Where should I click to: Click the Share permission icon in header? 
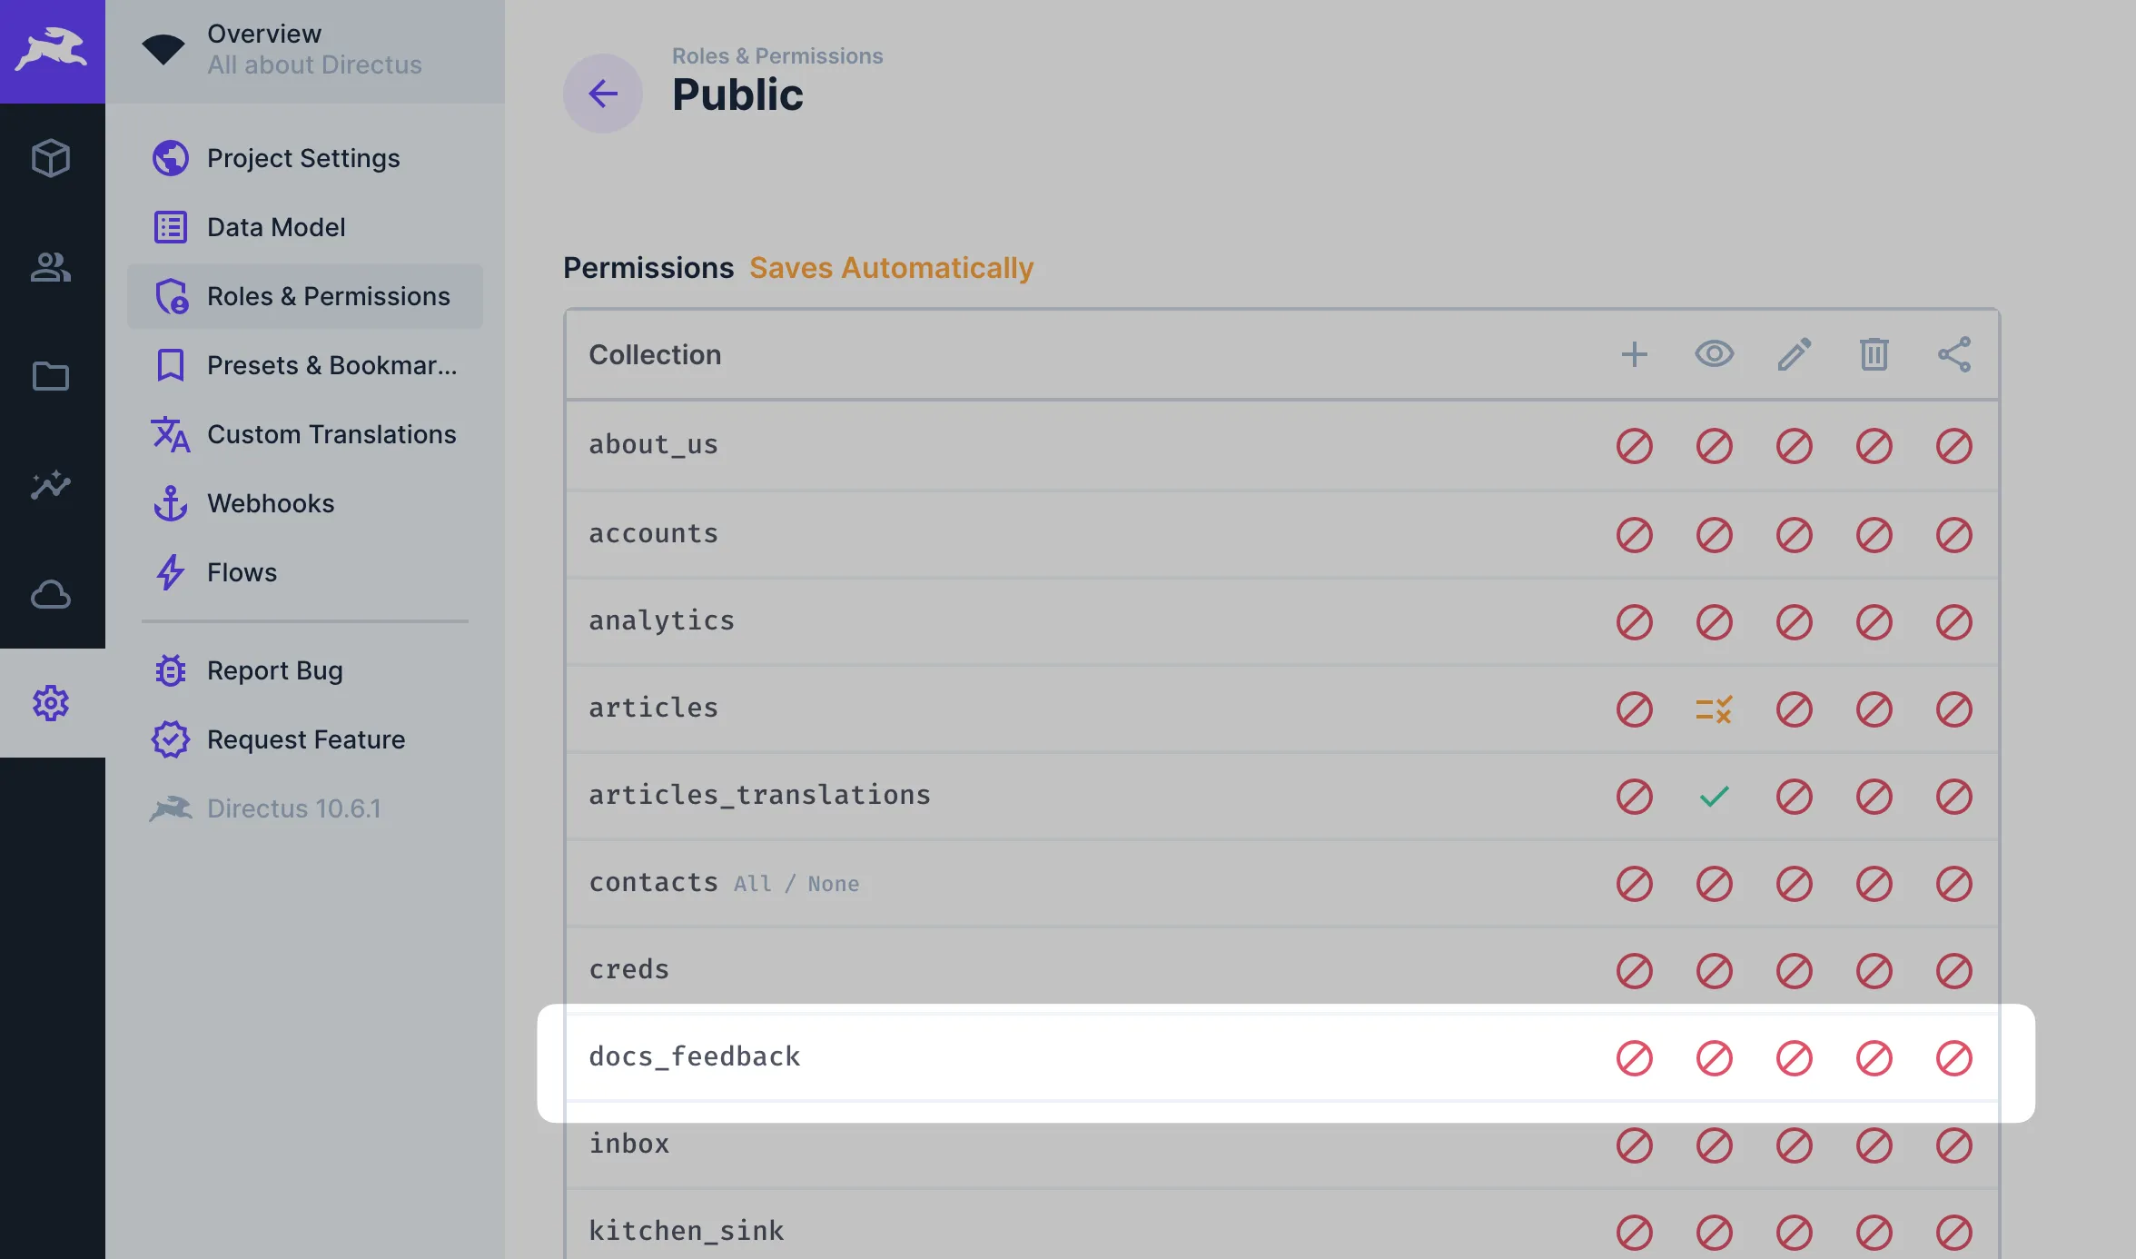pyautogui.click(x=1954, y=355)
